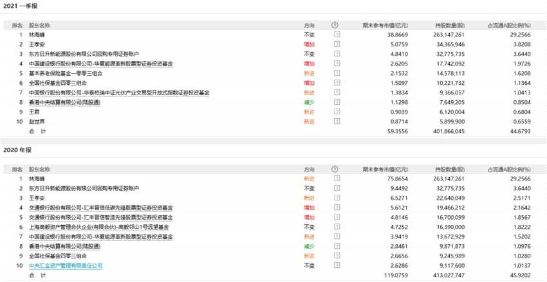Click the green 减少 label in 2021 一季报
The image size is (547, 282).
pyautogui.click(x=309, y=102)
